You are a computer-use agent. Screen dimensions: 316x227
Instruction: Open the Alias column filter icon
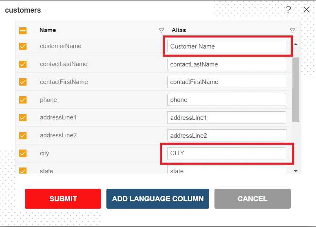point(292,31)
